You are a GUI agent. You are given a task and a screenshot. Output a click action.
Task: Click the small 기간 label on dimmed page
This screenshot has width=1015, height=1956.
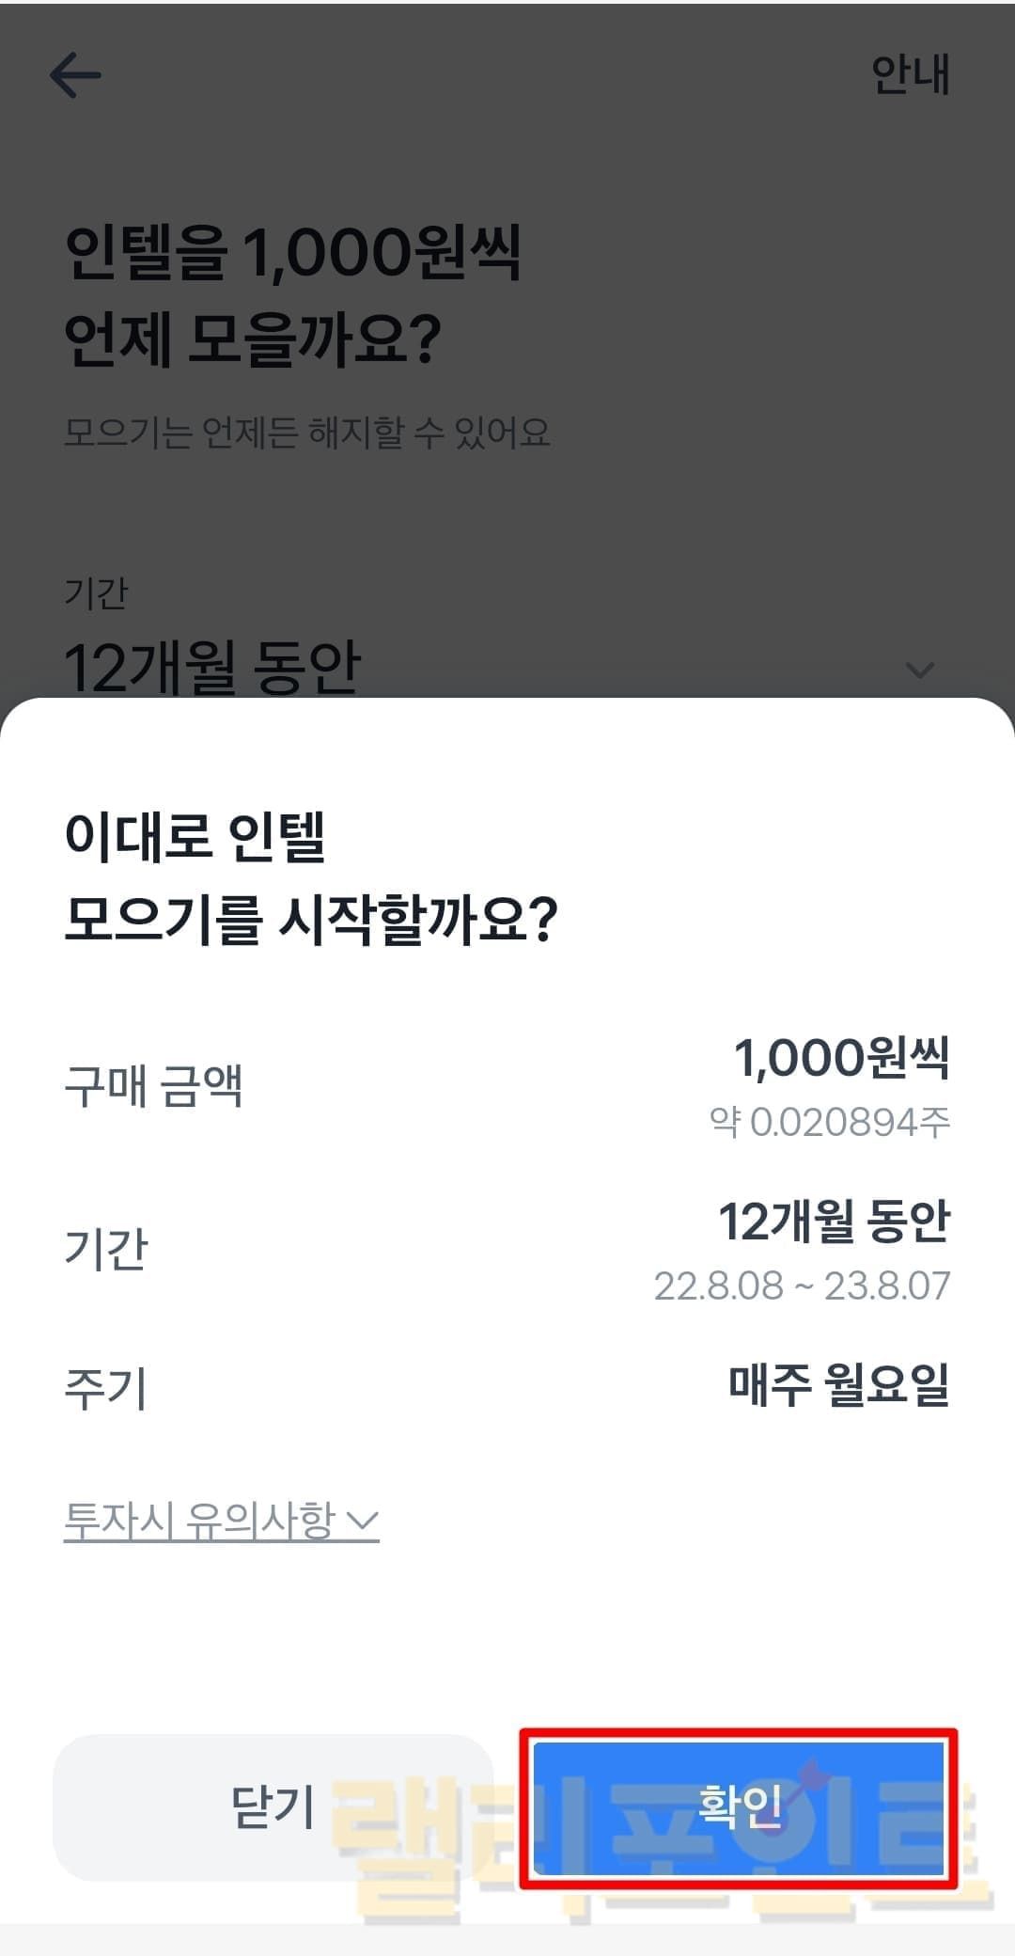[96, 593]
